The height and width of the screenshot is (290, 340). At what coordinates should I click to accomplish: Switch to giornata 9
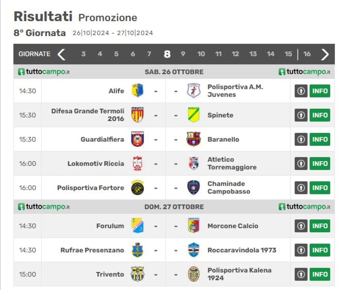pyautogui.click(x=183, y=54)
